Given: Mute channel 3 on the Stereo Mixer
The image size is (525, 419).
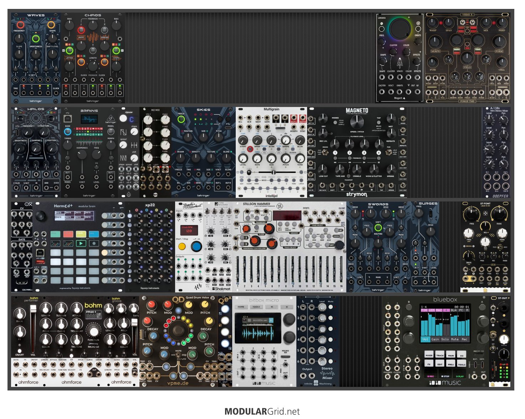Looking at the screenshot, I should pos(331,329).
